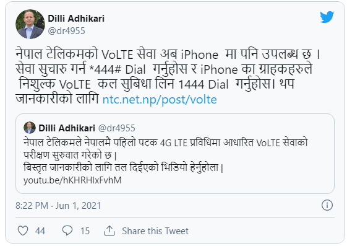Click the share arrow icon
347x246 pixels.
(109, 231)
